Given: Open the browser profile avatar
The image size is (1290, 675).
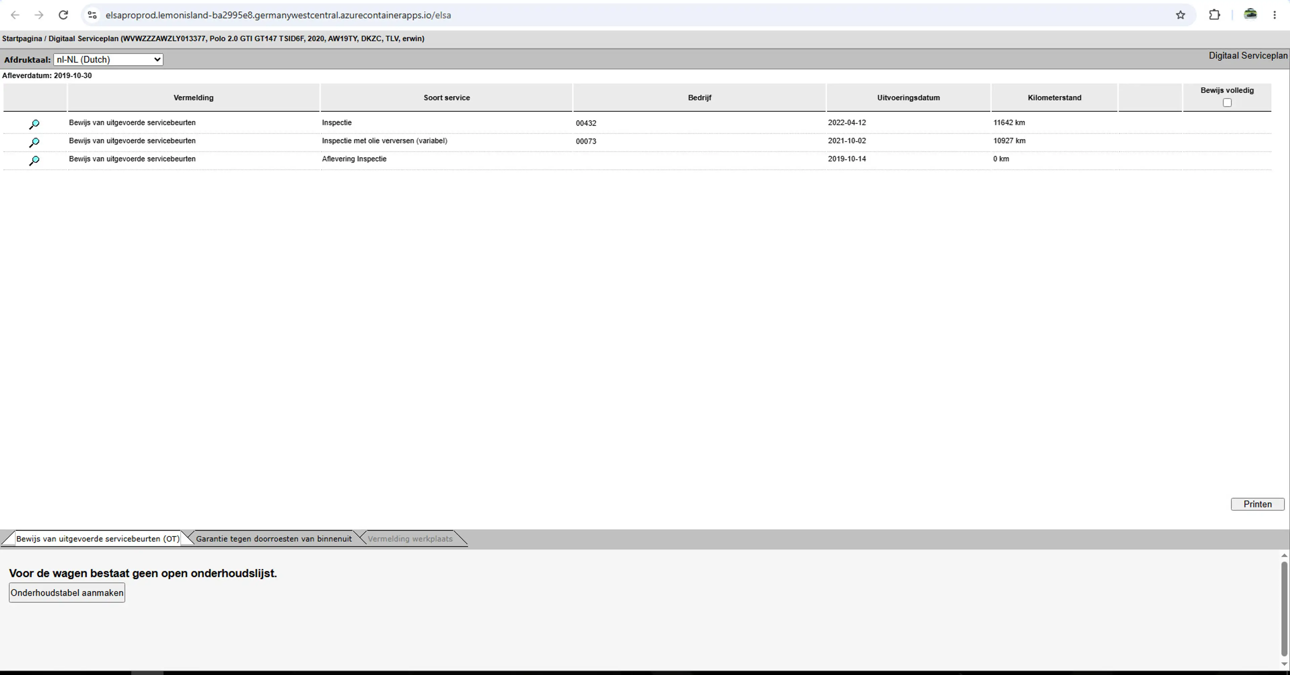Looking at the screenshot, I should (x=1250, y=14).
